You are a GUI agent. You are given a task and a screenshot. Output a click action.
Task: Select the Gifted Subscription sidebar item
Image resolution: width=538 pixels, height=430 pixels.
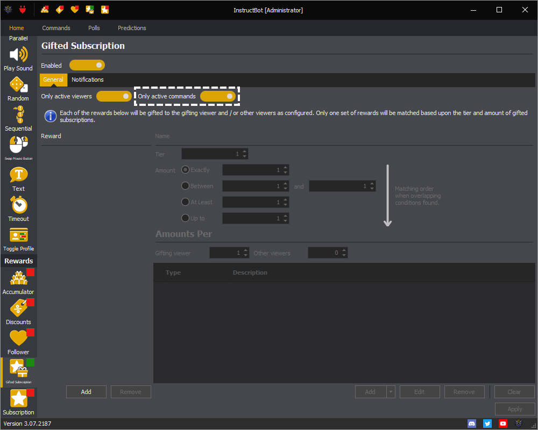(x=18, y=372)
